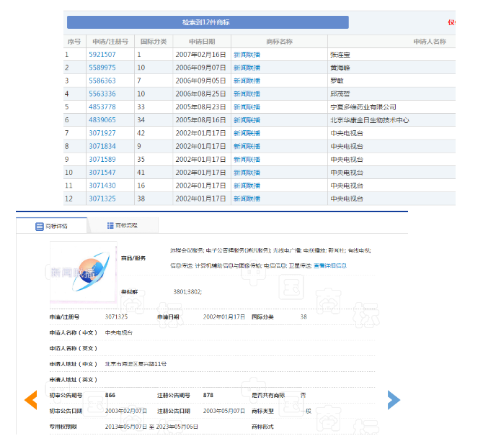The width and height of the screenshot is (483, 446).
Task: Click detail registration number 3071325
Action: point(117,317)
